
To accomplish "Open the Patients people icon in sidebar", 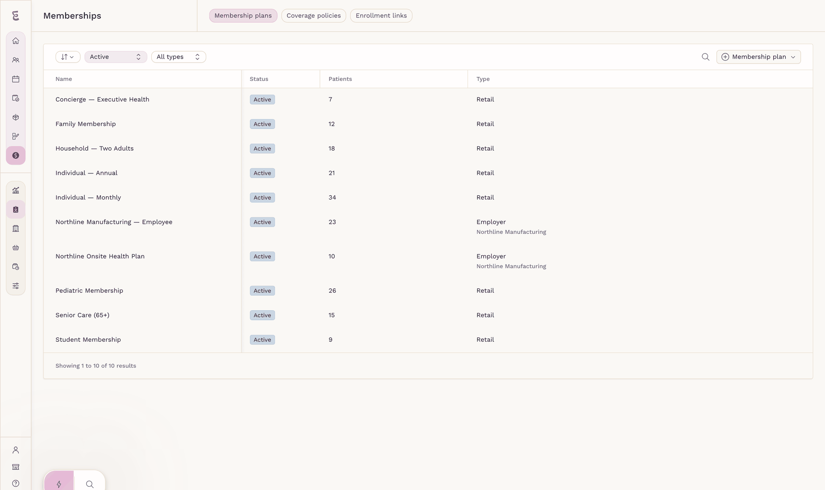I will (x=16, y=60).
